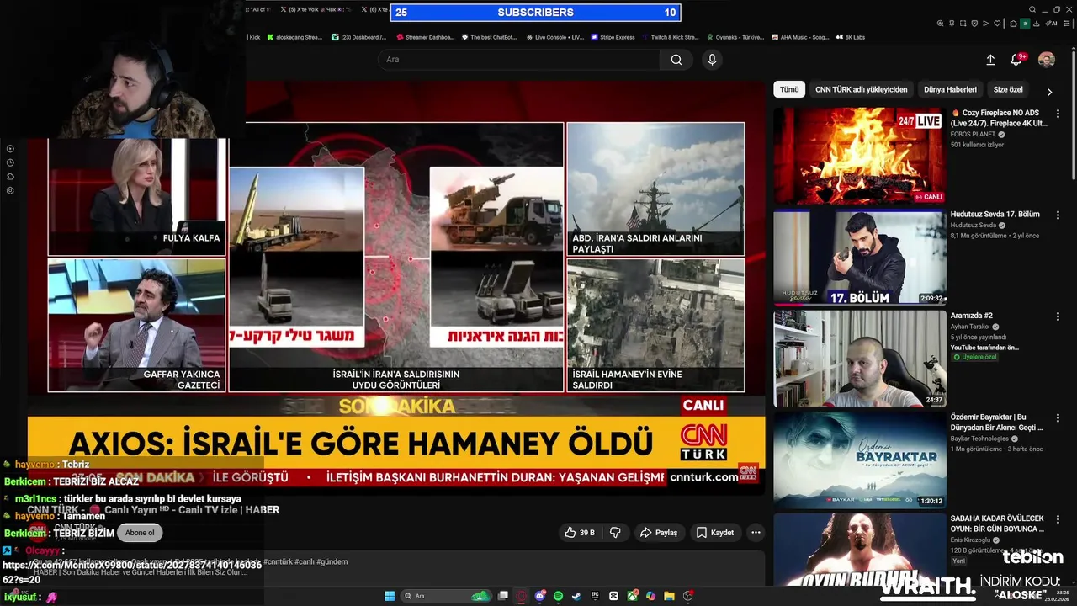Click the Opera GX browser taskbar icon

tap(521, 596)
